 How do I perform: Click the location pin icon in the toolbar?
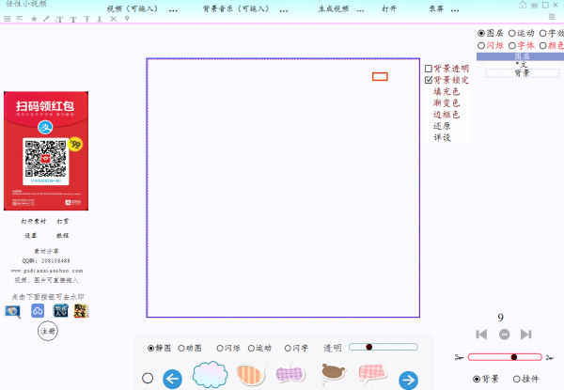pyautogui.click(x=127, y=19)
